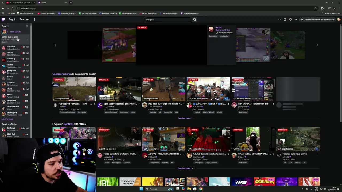Open the IRL category tile
342x192 pixels.
pos(107,182)
